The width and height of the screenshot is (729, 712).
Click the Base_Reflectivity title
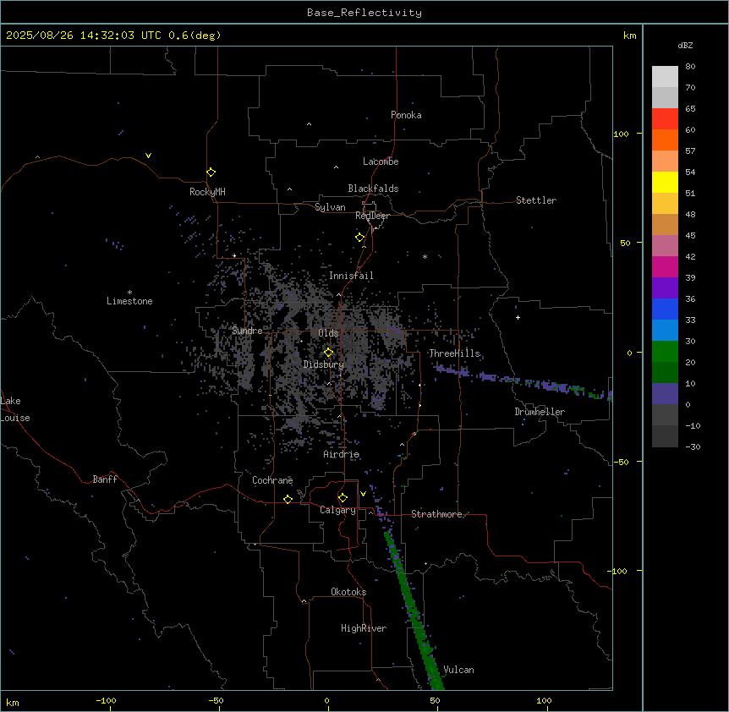(364, 13)
